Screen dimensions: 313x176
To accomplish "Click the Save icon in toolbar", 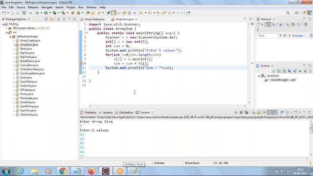I will click(x=12, y=13).
